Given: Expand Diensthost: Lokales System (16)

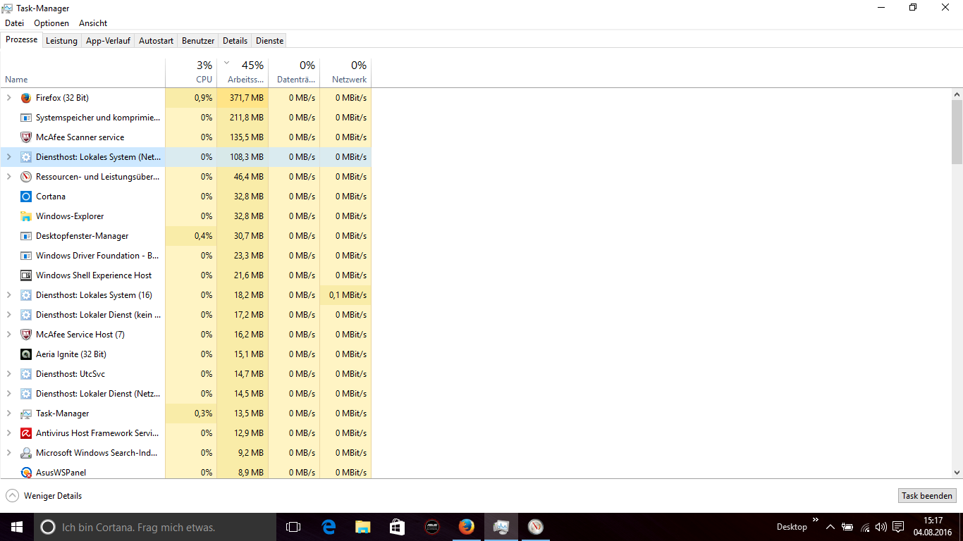Looking at the screenshot, I should click(8, 295).
